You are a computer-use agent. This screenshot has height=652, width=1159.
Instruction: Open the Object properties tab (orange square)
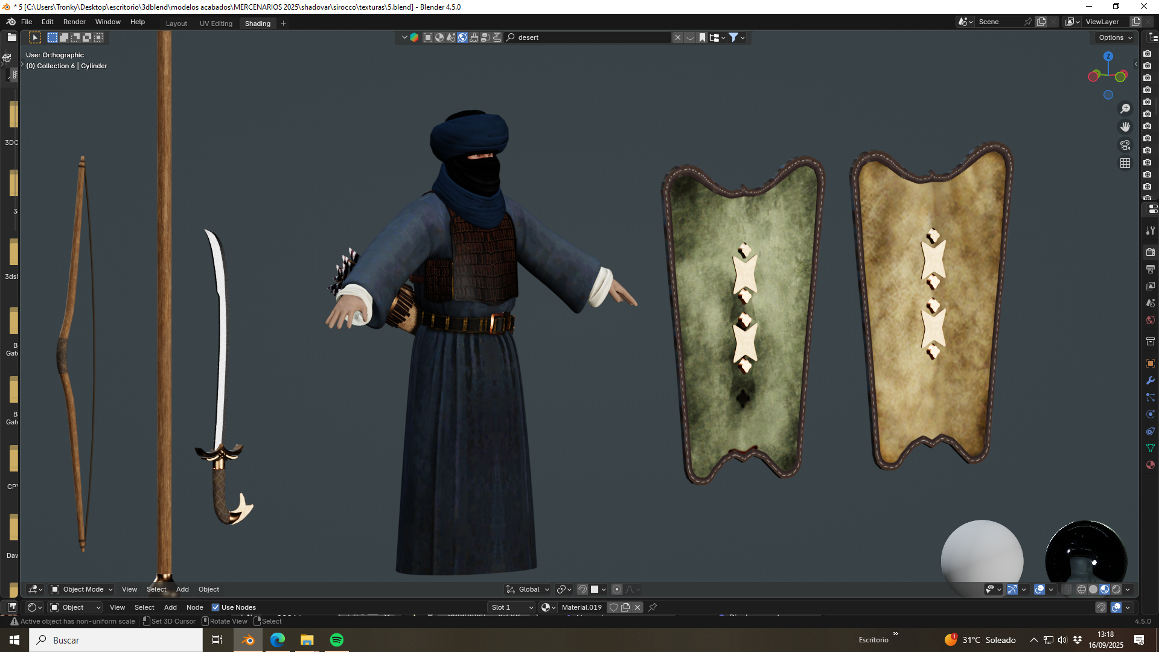pos(1151,363)
